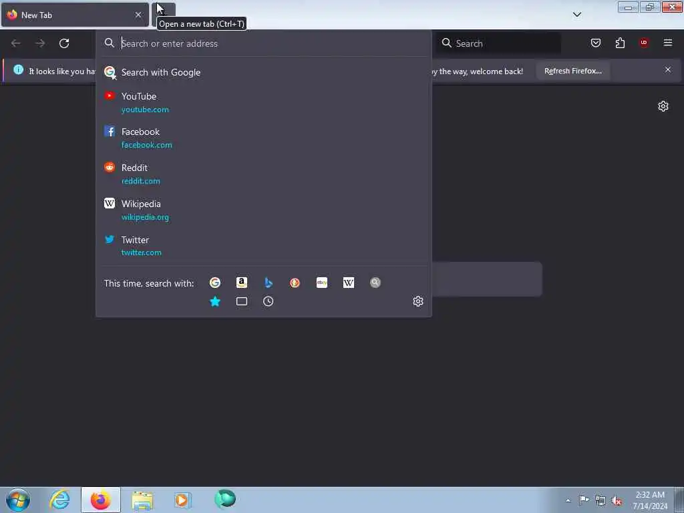Screen dimensions: 684x513
Task: Click the wikipedia.org link text
Action: (145, 217)
